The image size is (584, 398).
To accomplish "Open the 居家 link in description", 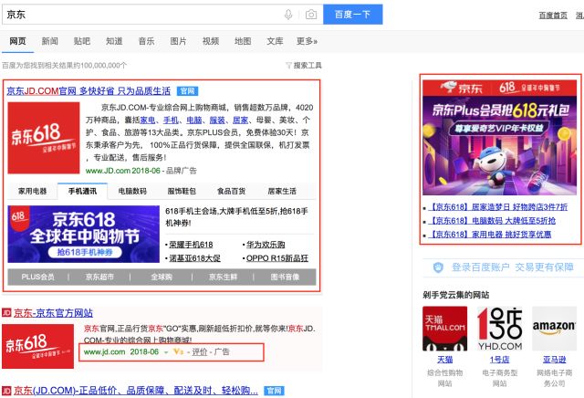I will [x=240, y=120].
